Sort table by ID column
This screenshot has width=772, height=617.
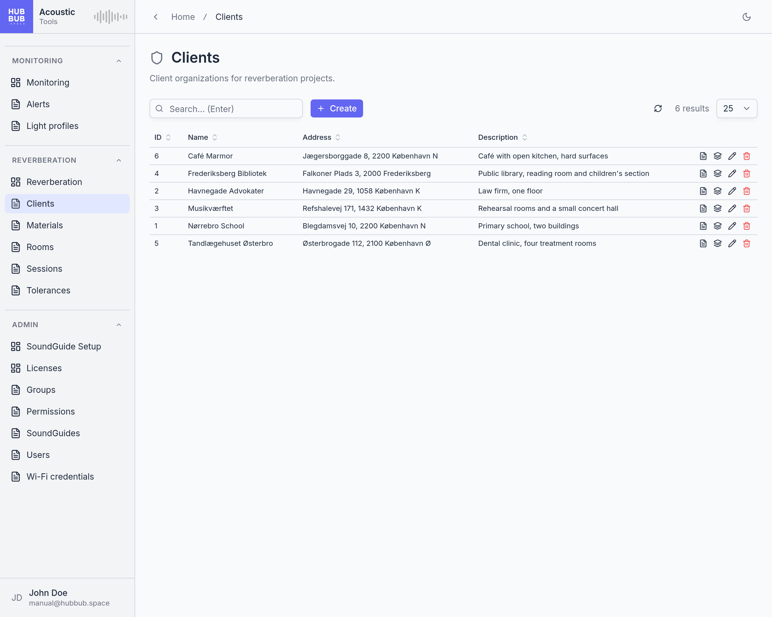click(x=163, y=137)
